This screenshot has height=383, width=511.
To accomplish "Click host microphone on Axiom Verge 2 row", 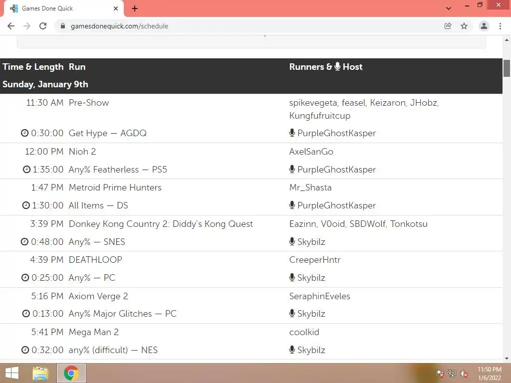I will 292,313.
